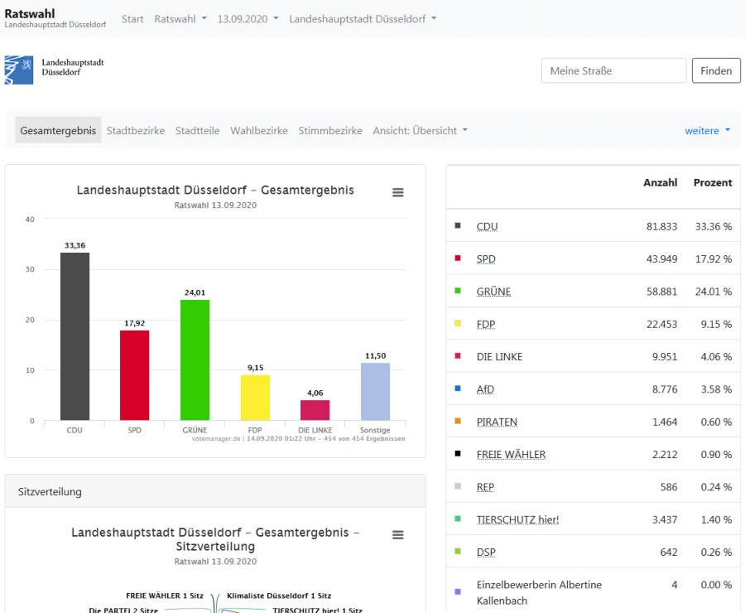Go to the Start navigation link
The height and width of the screenshot is (613, 745).
[x=132, y=18]
